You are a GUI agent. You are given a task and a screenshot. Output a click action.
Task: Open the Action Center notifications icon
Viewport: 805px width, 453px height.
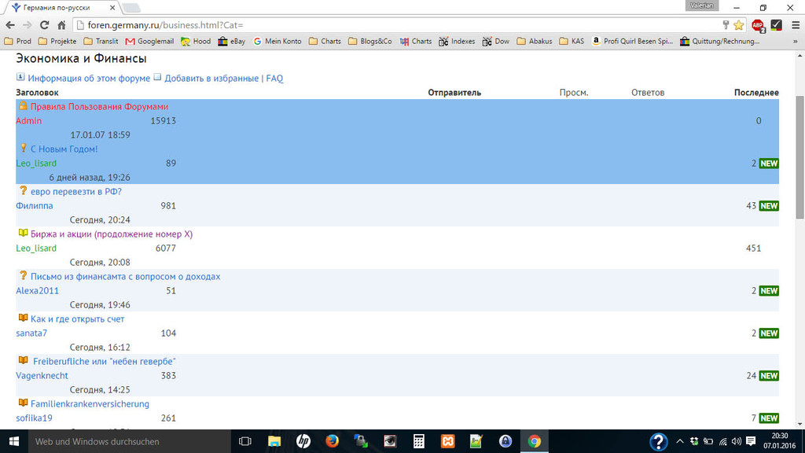(752, 441)
